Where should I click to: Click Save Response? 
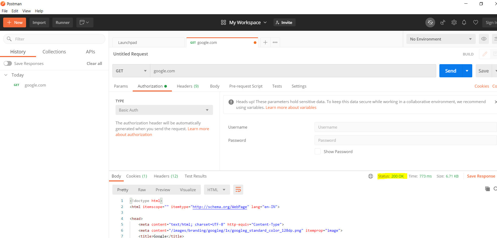tap(481, 176)
